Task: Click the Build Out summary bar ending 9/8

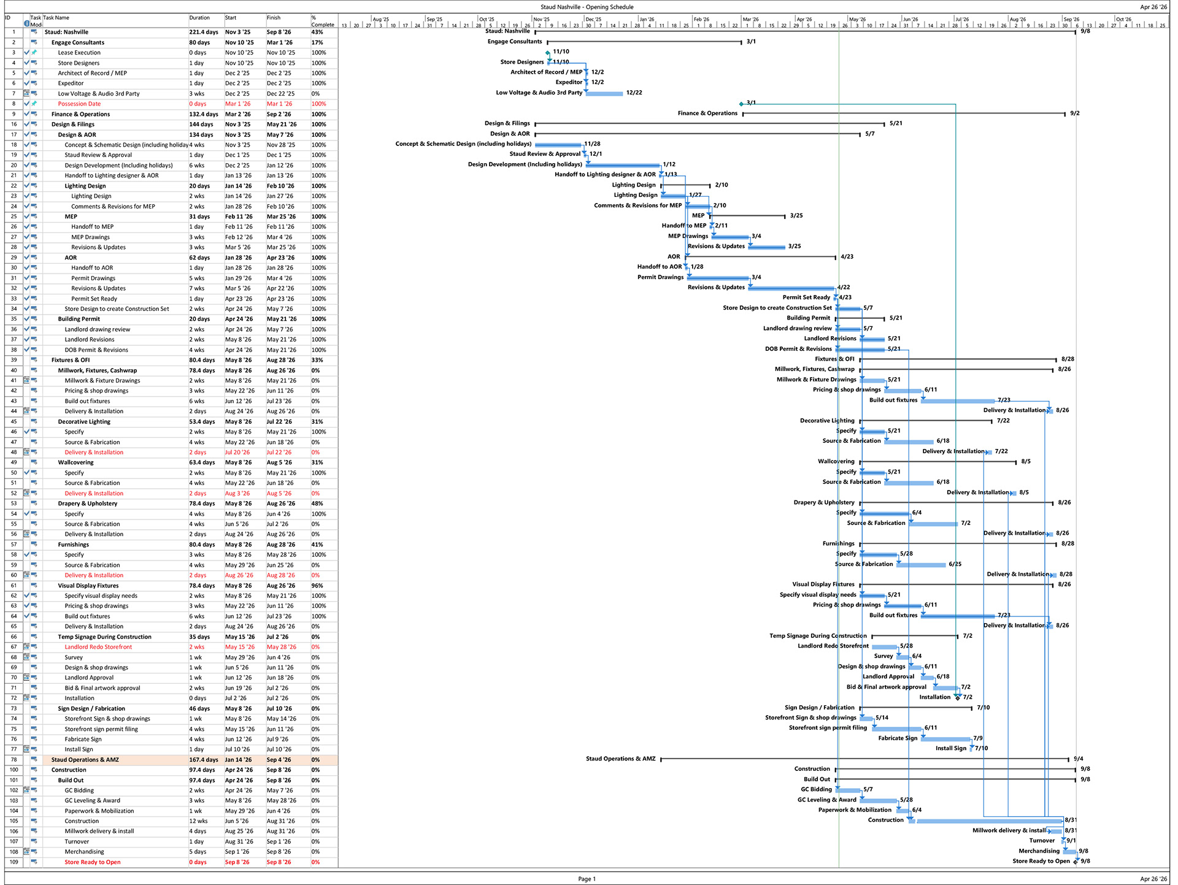Action: 956,780
